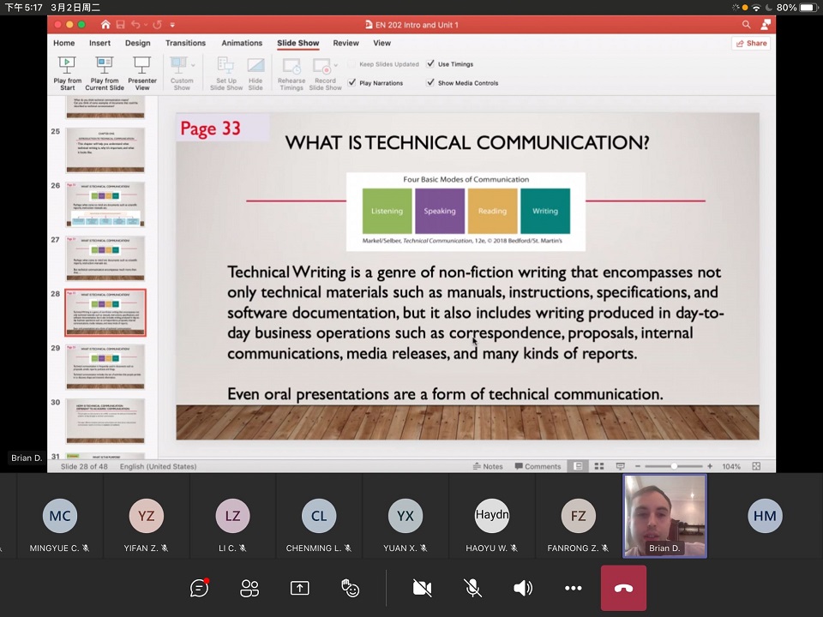The height and width of the screenshot is (617, 823).
Task: Hang up with the red button
Action: (623, 588)
